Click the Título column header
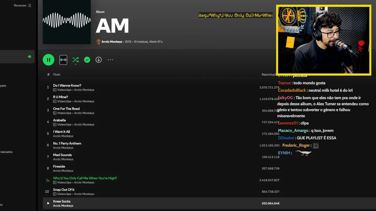The width and height of the screenshot is (376, 211). pos(56,74)
